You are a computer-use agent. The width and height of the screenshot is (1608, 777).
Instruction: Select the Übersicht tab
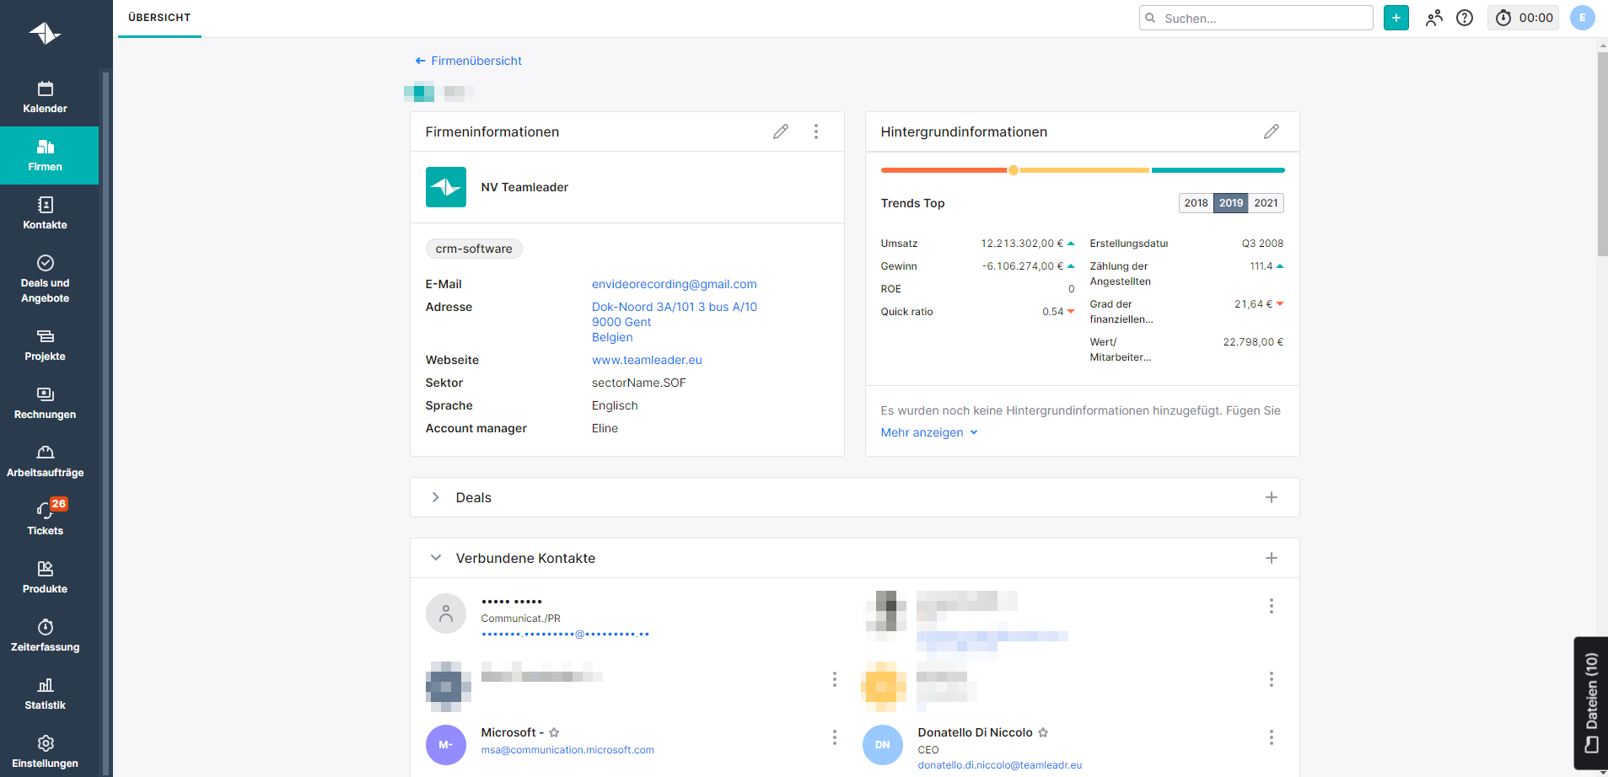[x=159, y=18]
